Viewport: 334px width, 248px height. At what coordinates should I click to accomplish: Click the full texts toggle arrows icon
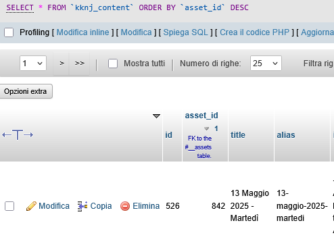[18, 134]
